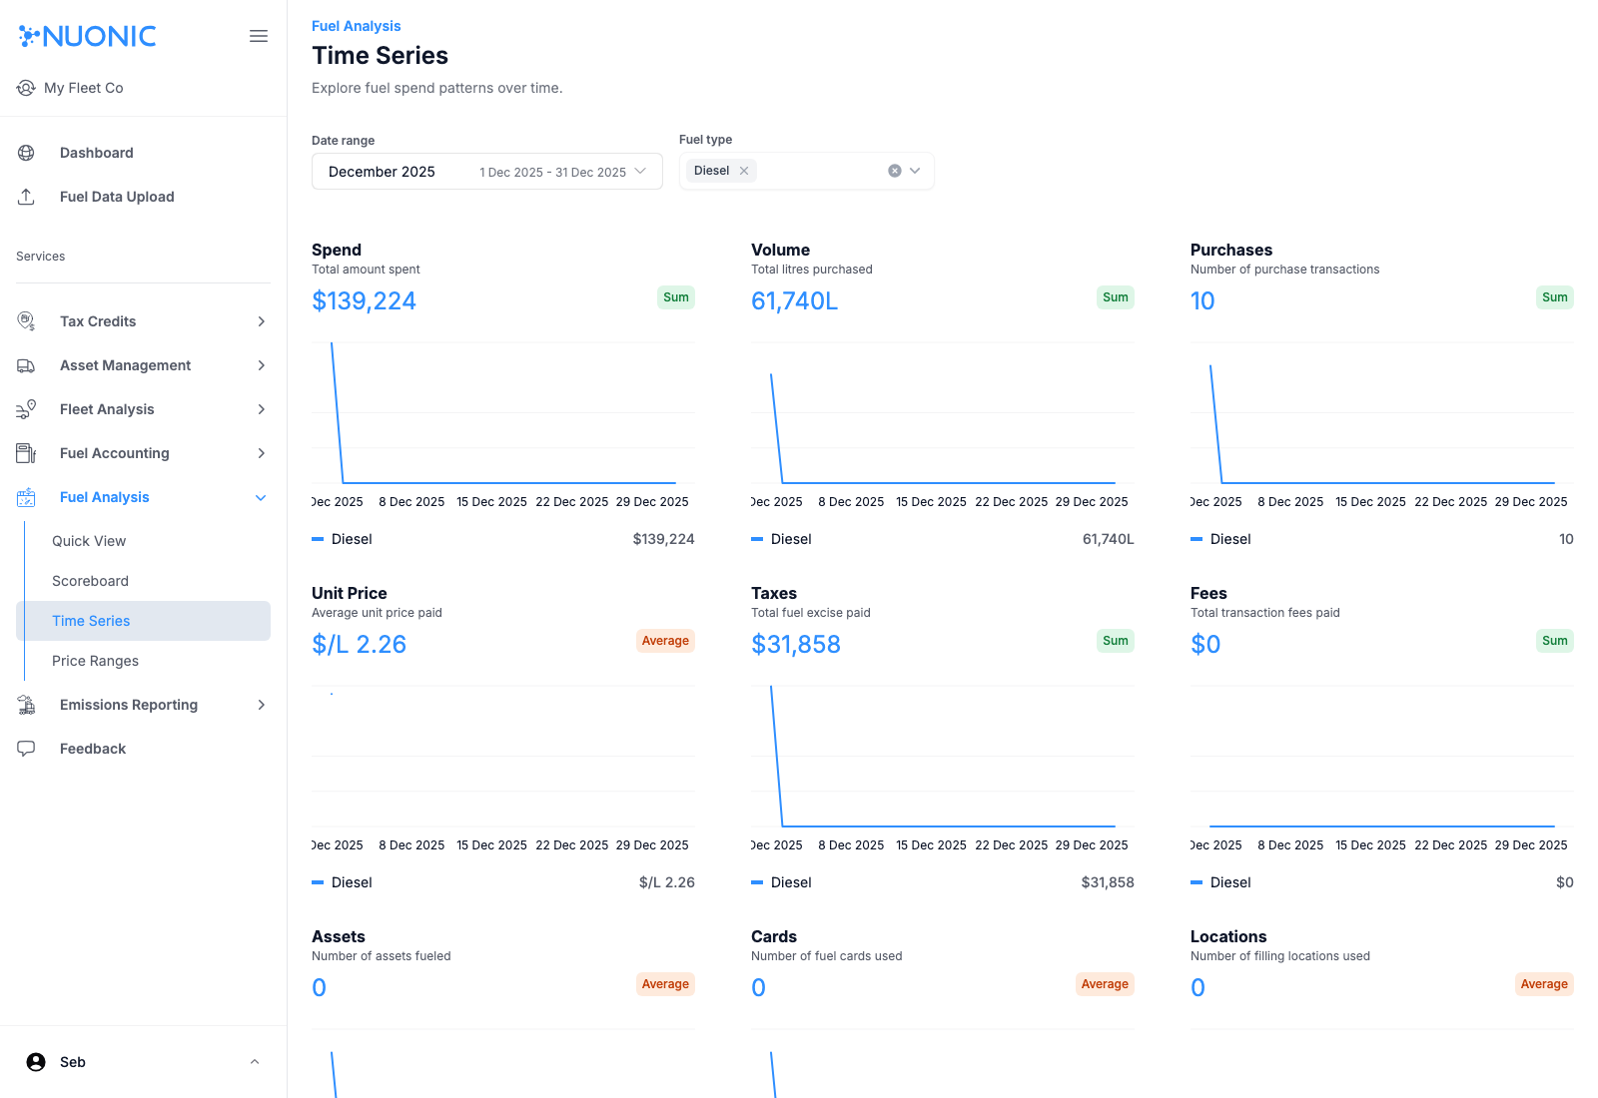Click the Feedback speech bubble icon
Viewport: 1598px width, 1098px height.
tap(26, 749)
